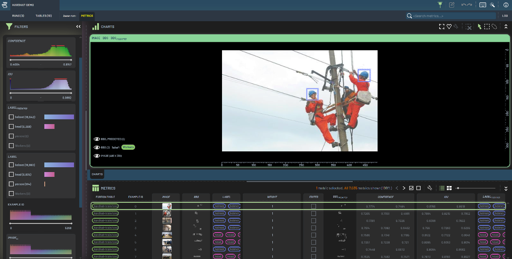Select the lasso selection tool
Screen dimensions: 512x259
click(x=494, y=27)
